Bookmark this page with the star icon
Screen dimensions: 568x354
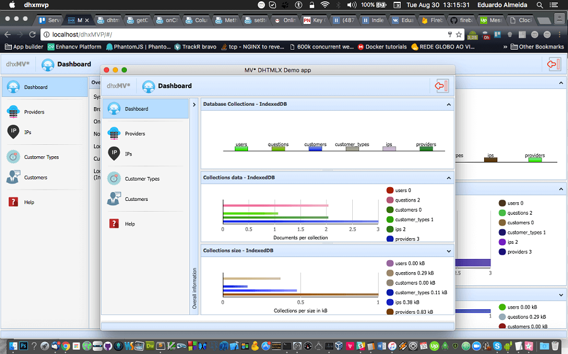coord(459,35)
